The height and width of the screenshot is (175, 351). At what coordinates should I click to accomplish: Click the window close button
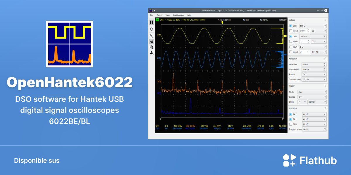click(x=326, y=10)
